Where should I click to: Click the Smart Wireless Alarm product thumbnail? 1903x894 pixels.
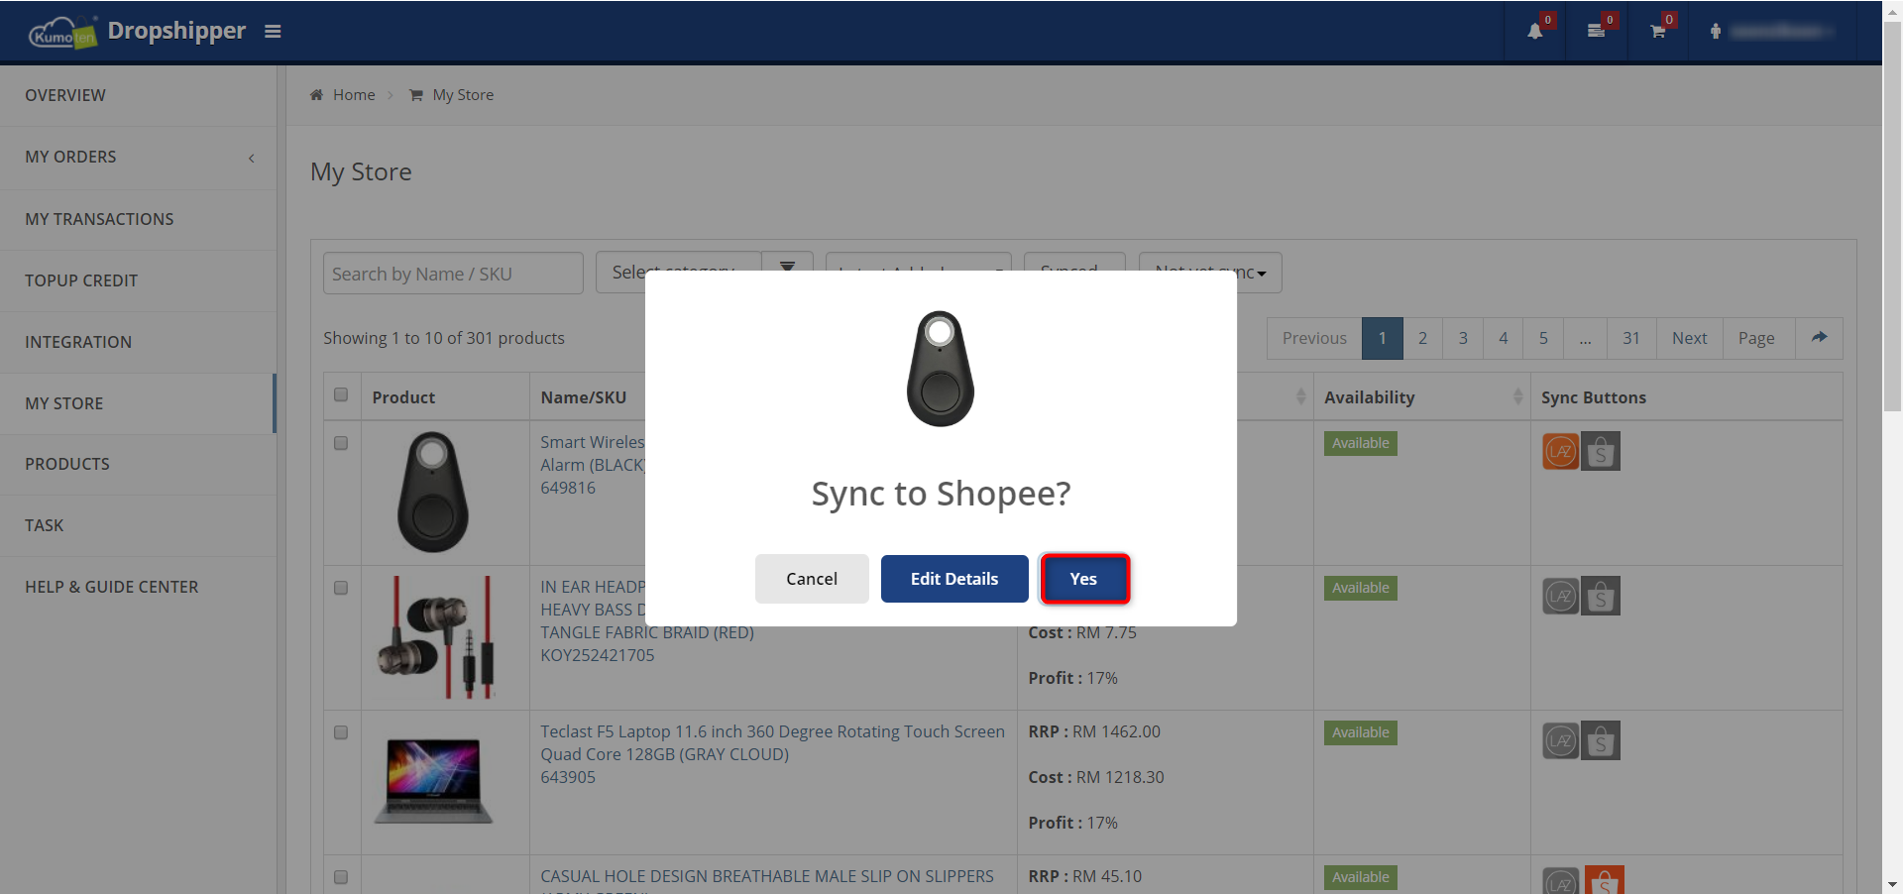coord(433,492)
